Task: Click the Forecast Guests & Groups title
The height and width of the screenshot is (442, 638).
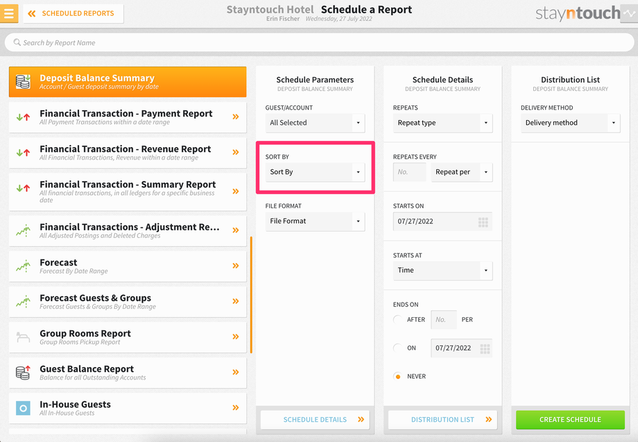Action: click(95, 298)
